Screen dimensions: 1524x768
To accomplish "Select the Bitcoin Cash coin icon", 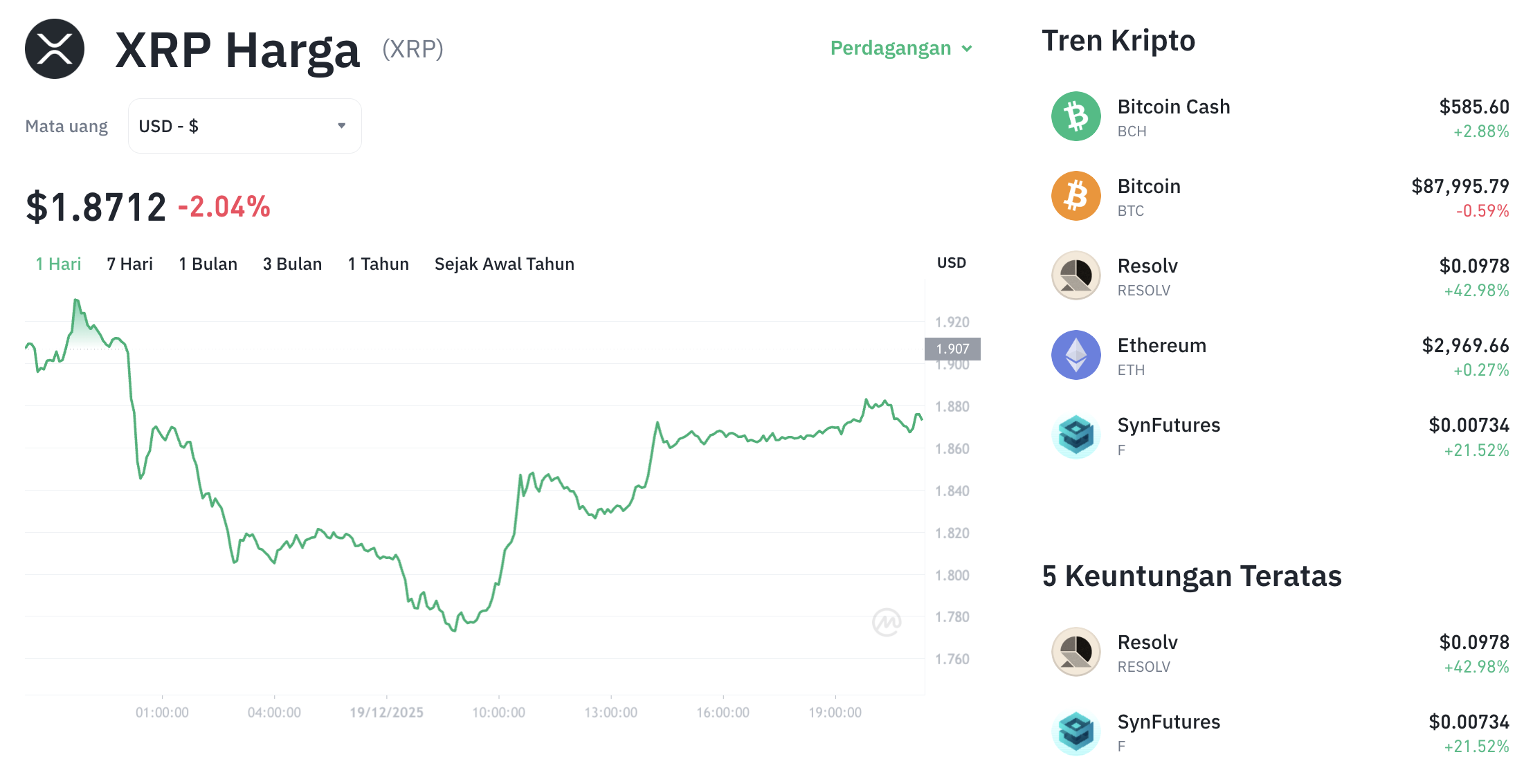I will point(1076,117).
